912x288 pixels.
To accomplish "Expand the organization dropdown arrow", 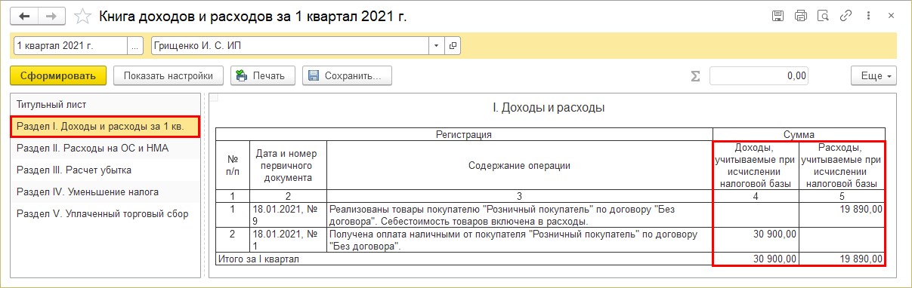I will point(436,45).
